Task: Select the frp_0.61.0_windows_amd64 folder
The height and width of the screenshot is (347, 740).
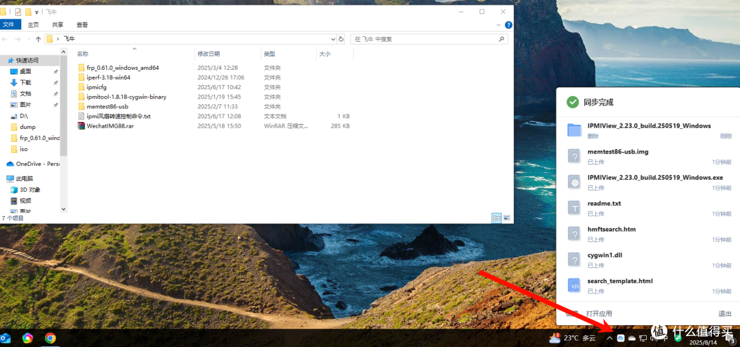Action: click(x=123, y=67)
